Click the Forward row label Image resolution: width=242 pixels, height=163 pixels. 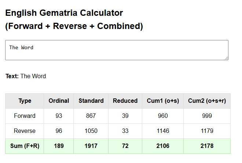pyautogui.click(x=25, y=116)
